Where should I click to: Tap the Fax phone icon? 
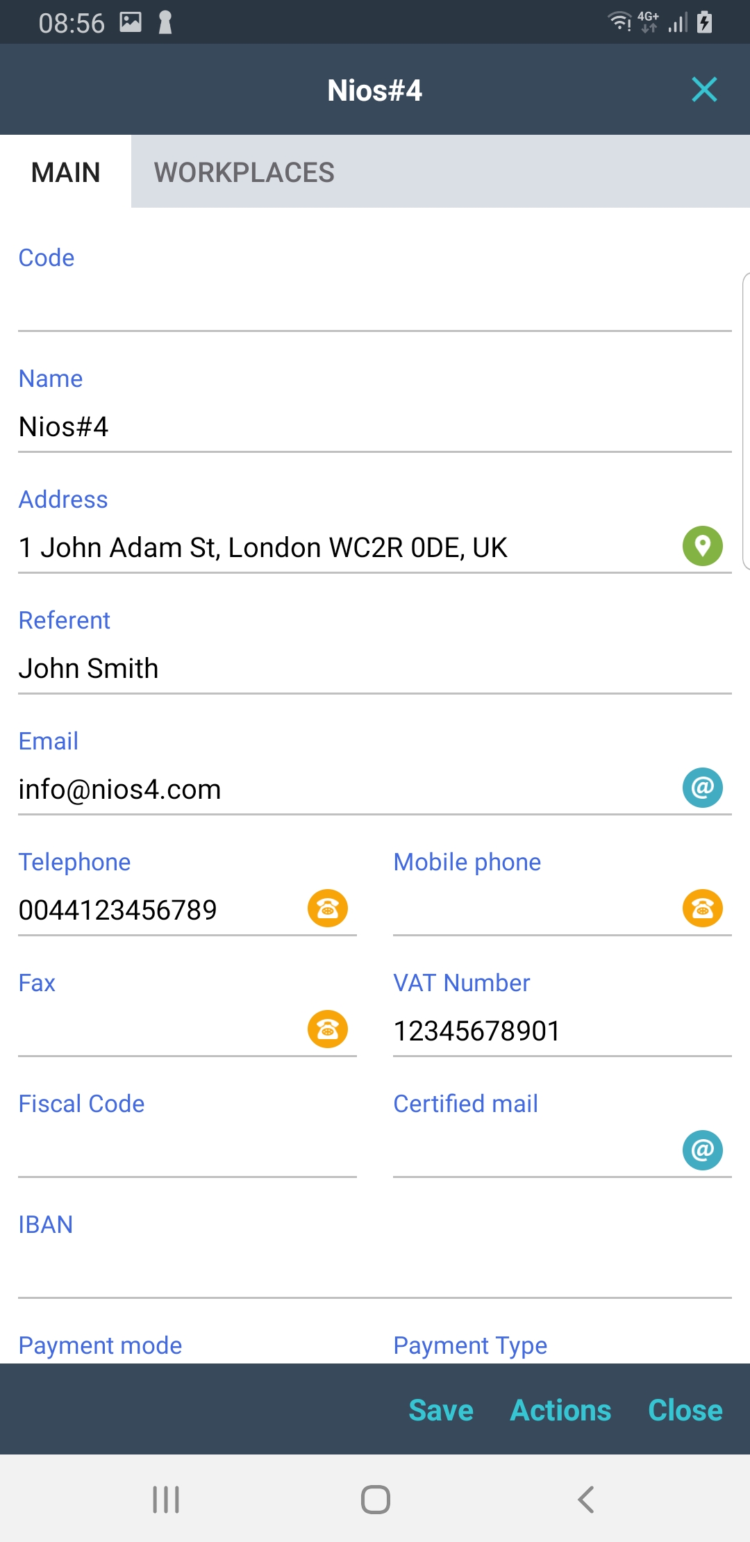pyautogui.click(x=327, y=1029)
